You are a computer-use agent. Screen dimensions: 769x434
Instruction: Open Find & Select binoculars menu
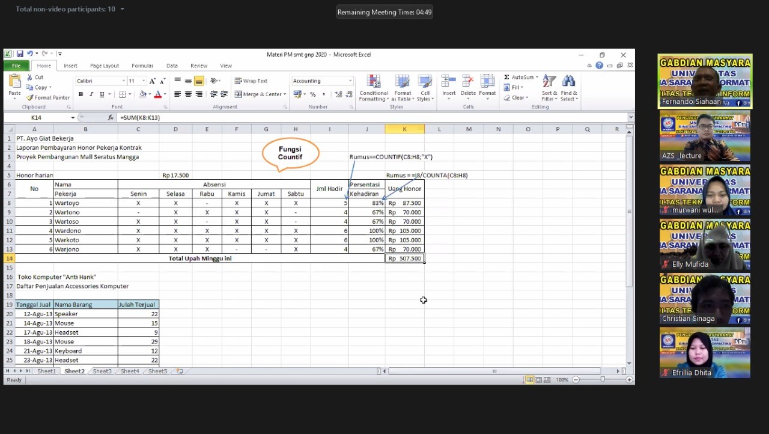click(569, 88)
